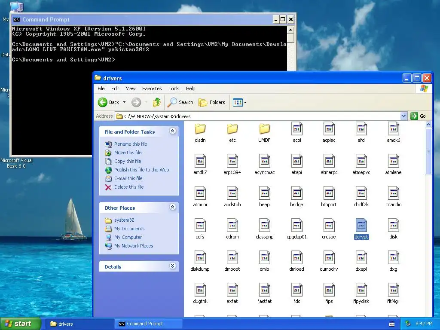Select the dmboot driver file
This screenshot has height=330, width=440.
coord(232,258)
